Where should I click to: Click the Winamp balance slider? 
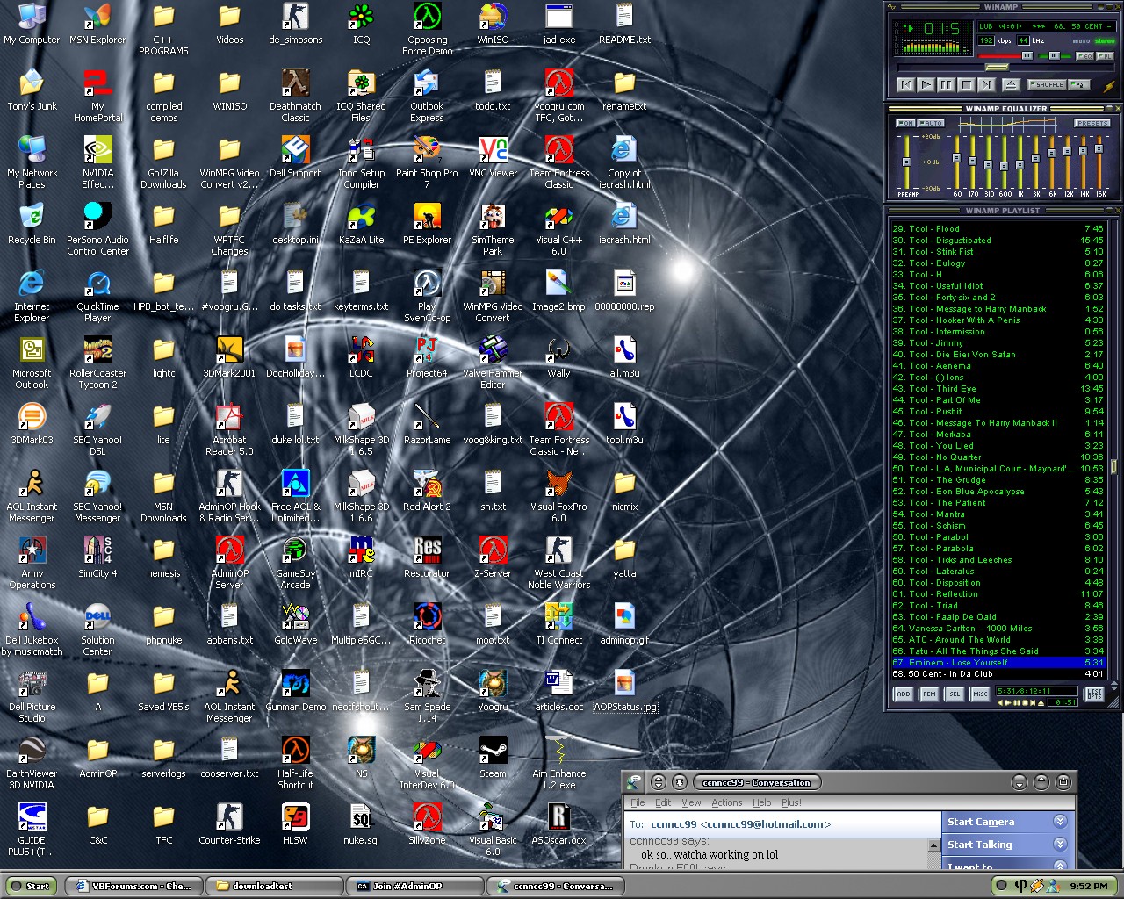coord(1055,56)
